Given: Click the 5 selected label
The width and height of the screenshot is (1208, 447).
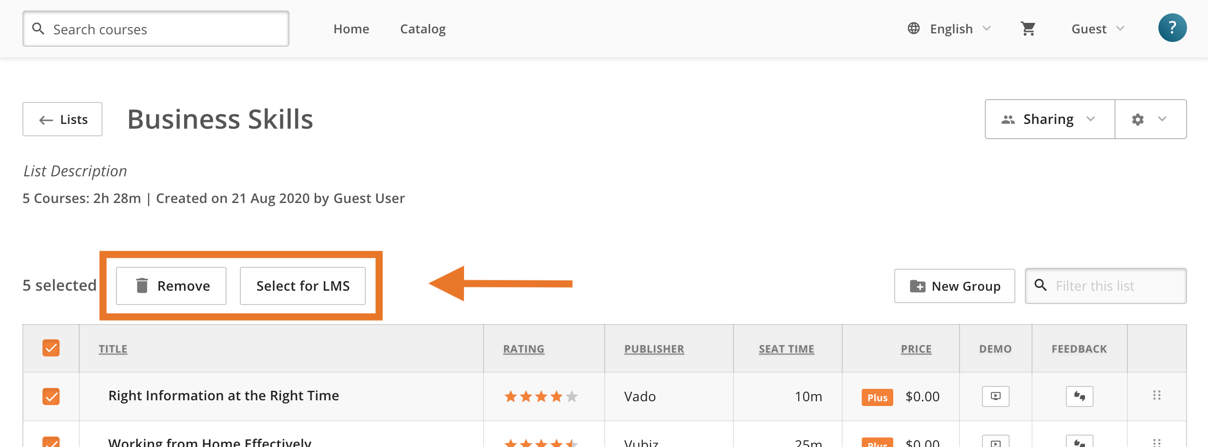Looking at the screenshot, I should [x=60, y=285].
